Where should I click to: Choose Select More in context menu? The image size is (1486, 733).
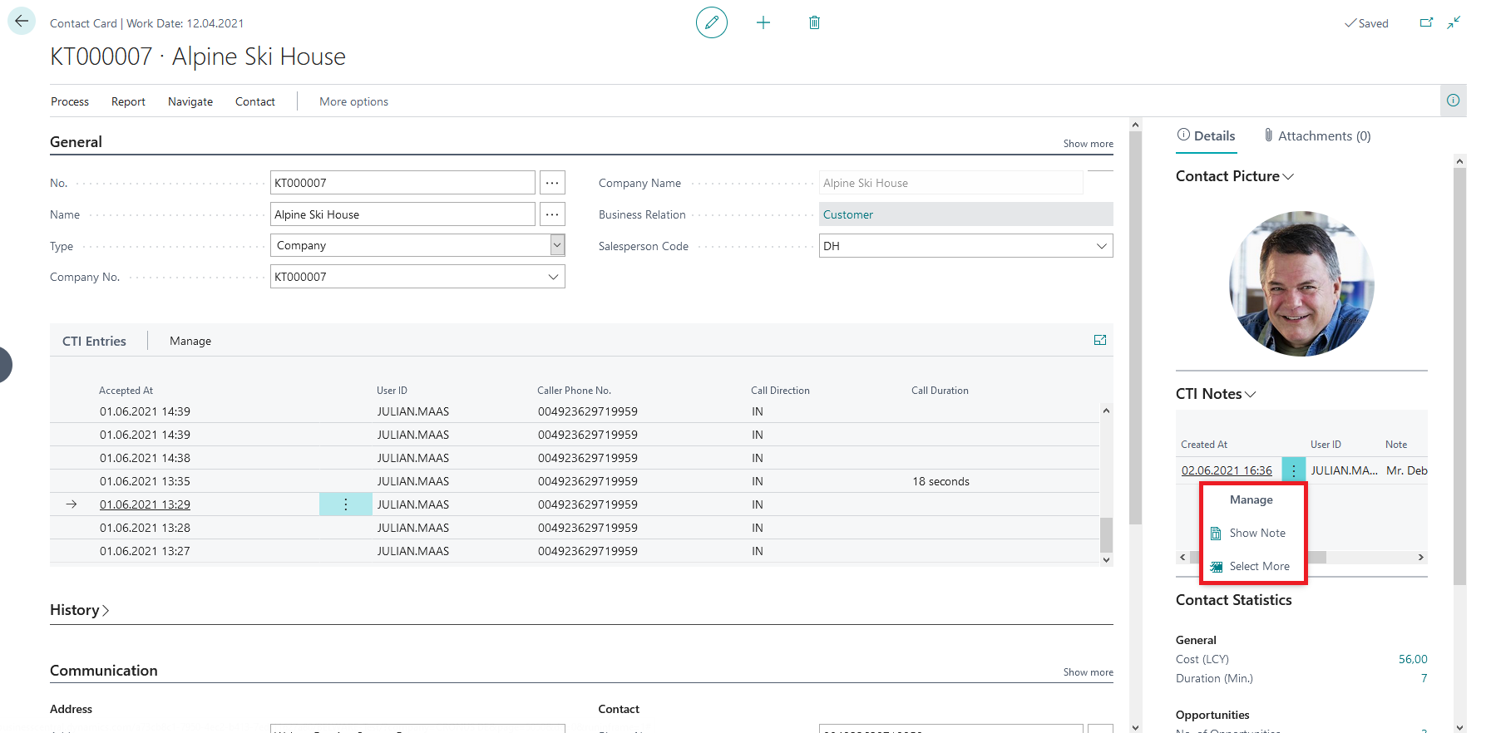click(1260, 566)
